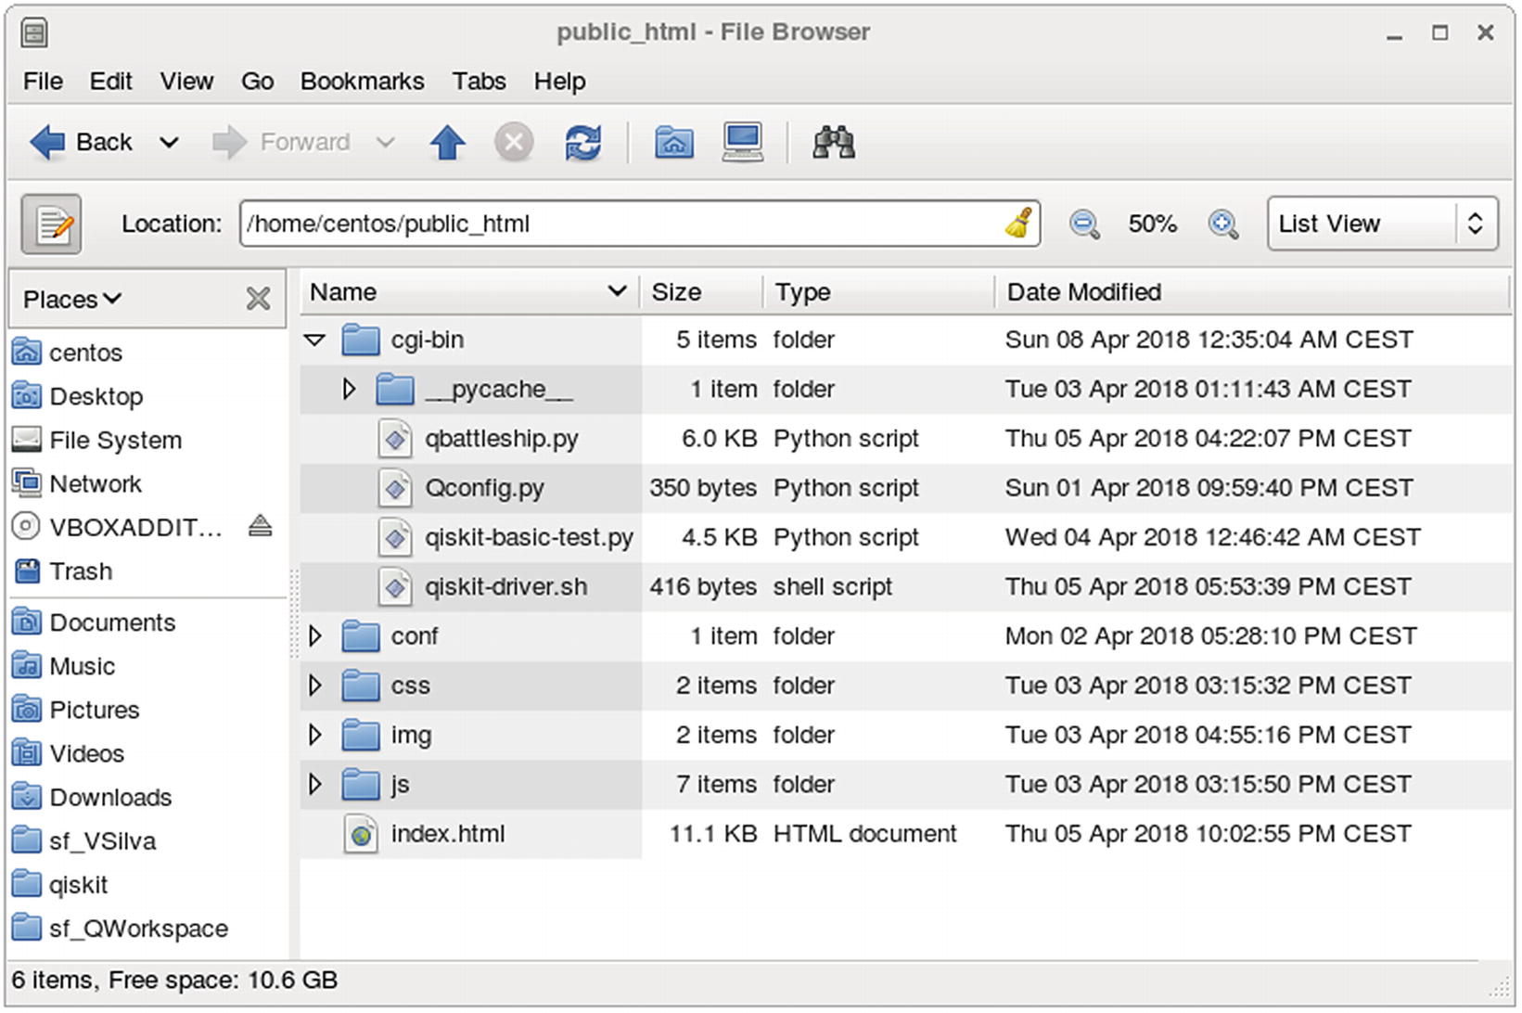Toggle the text-based location edit button
This screenshot has height=1013, width=1522.
[52, 224]
